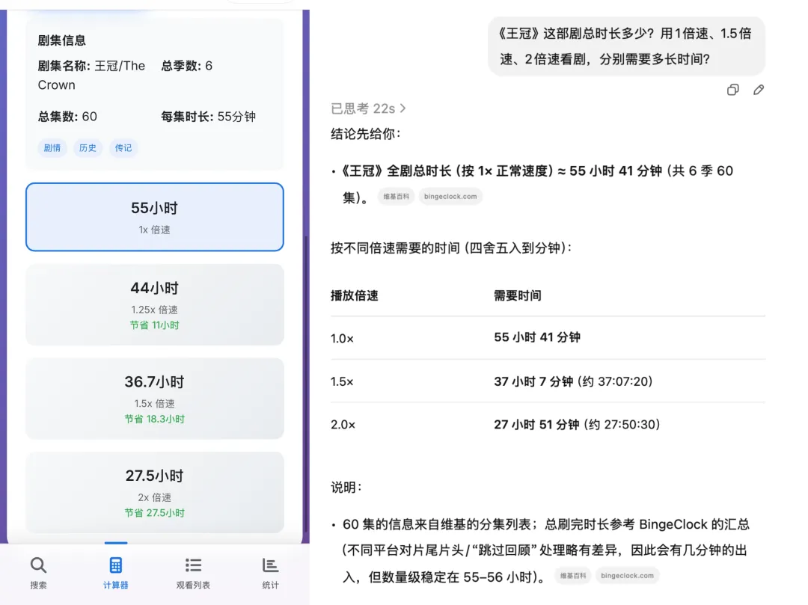Edit the question with the pencil icon
This screenshot has height=605, width=808.
[x=759, y=89]
